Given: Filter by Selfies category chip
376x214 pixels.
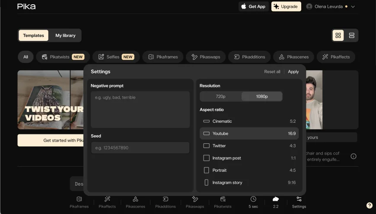Looking at the screenshot, I should click(x=116, y=57).
